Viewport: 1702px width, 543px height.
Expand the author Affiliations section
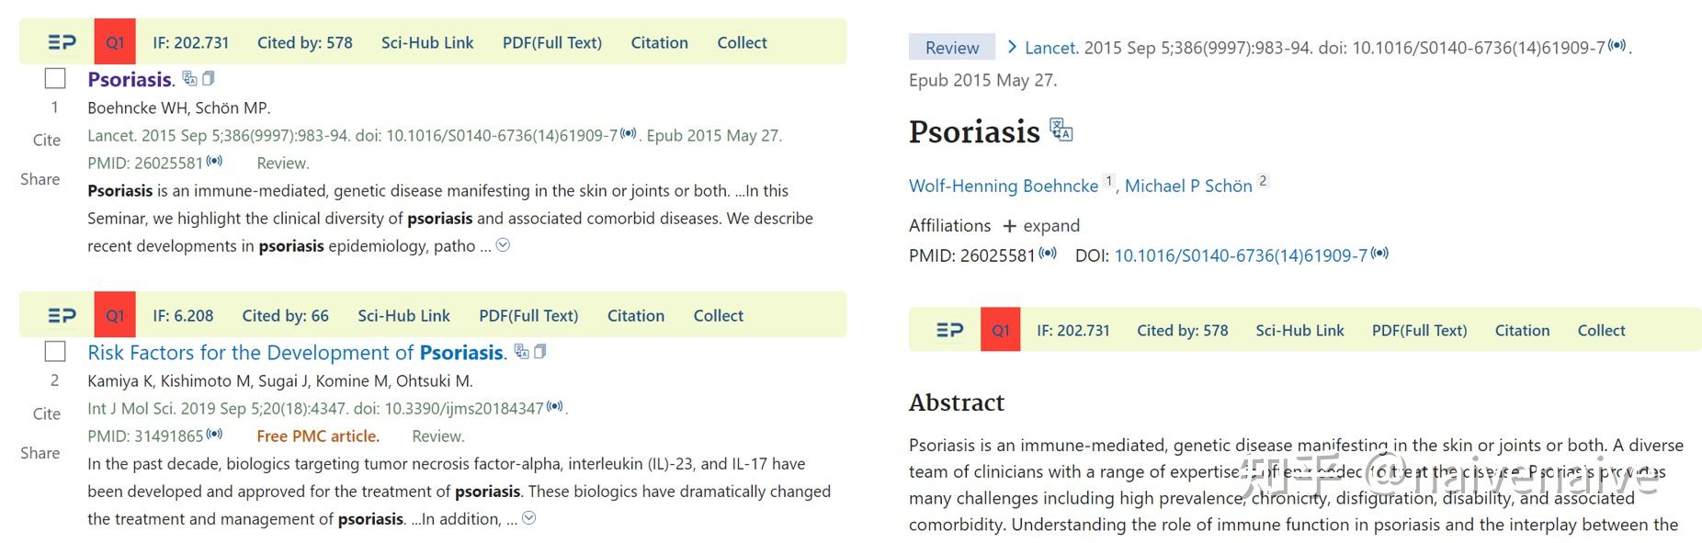click(x=1041, y=225)
